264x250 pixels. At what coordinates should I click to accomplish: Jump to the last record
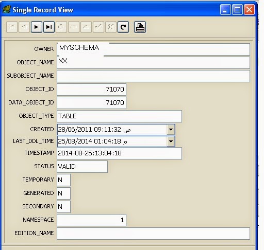(x=49, y=27)
